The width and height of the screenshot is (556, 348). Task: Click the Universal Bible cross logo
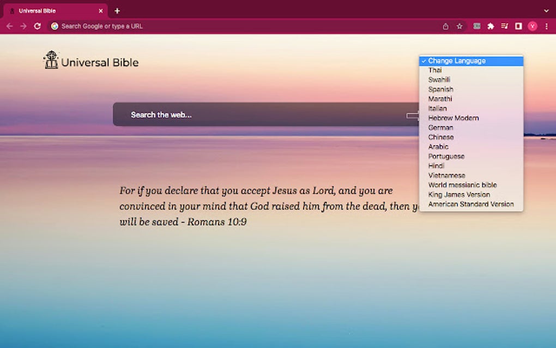point(52,61)
